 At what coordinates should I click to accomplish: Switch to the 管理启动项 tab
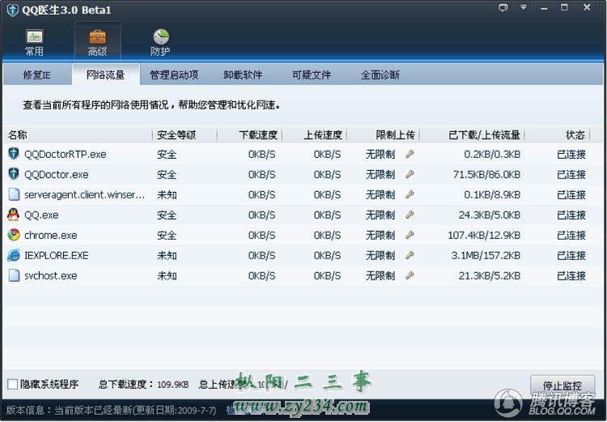pos(174,75)
